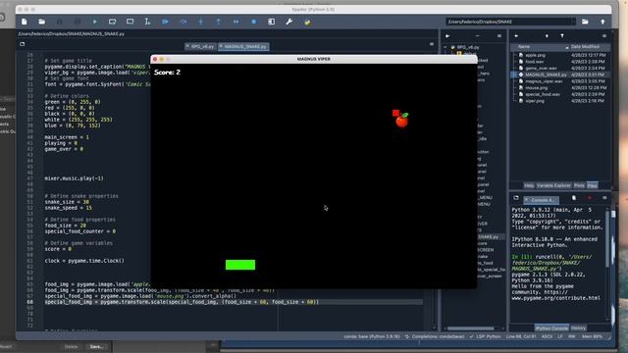Interrupt the kernel with the red icon

tap(589, 198)
